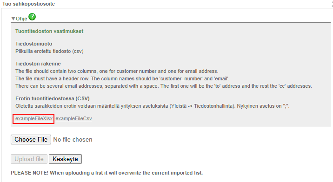Click the sentence about the header row
This screenshot has height=182, width=333.
[x=122, y=79]
